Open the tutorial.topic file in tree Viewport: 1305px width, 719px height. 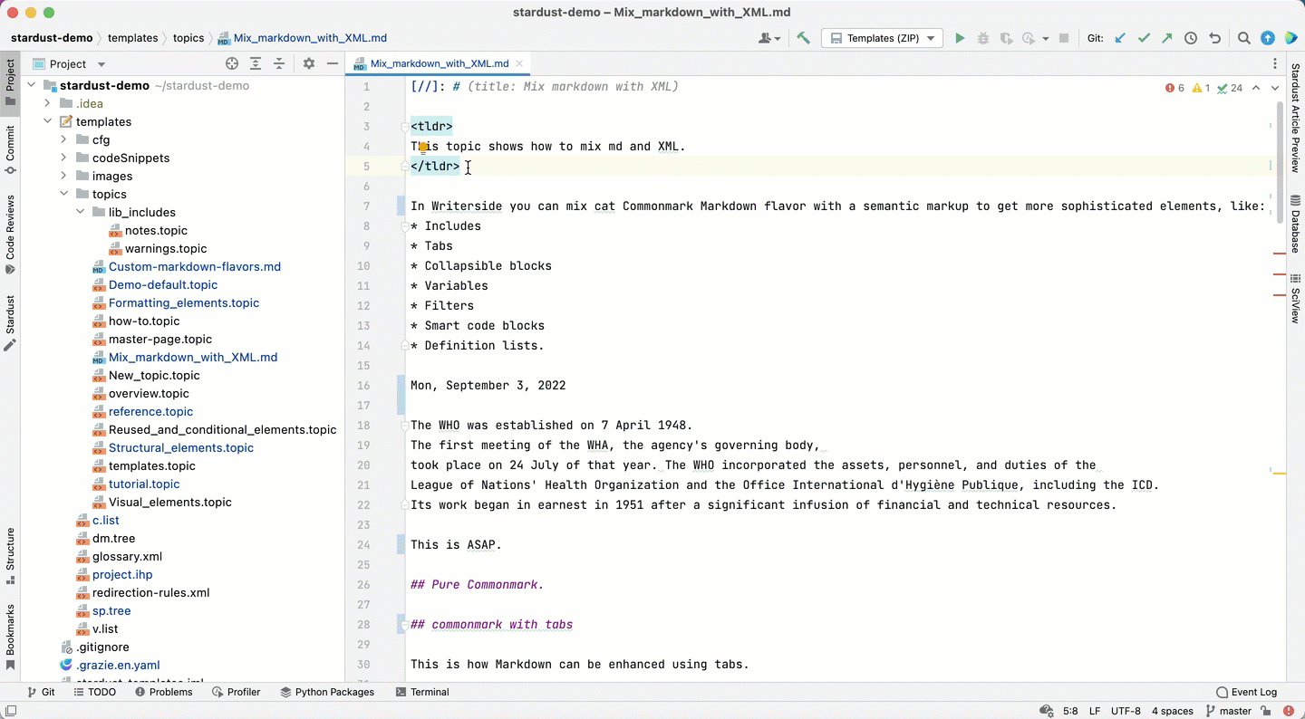144,484
